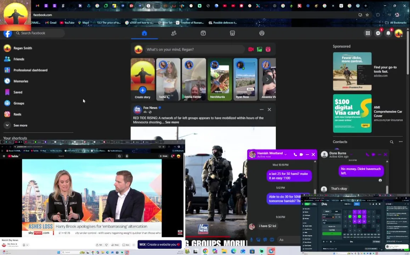The width and height of the screenshot is (410, 255).
Task: Click the Wix Create a website ad
Action: coord(159,244)
